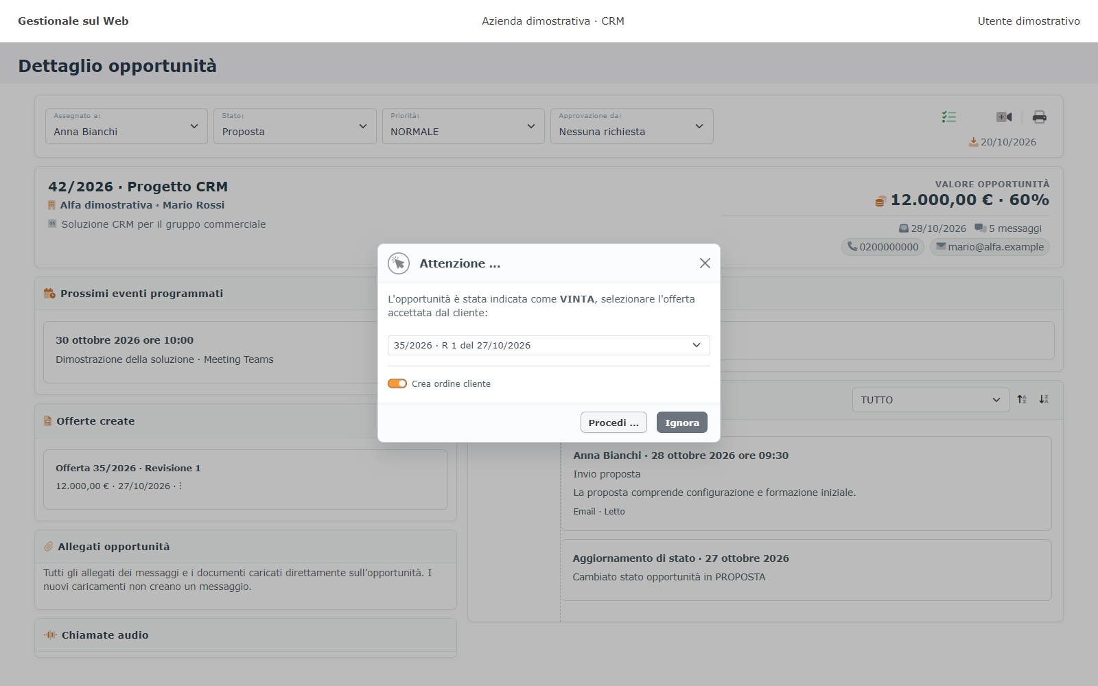Print the opportunity using the printer icon

(1040, 117)
